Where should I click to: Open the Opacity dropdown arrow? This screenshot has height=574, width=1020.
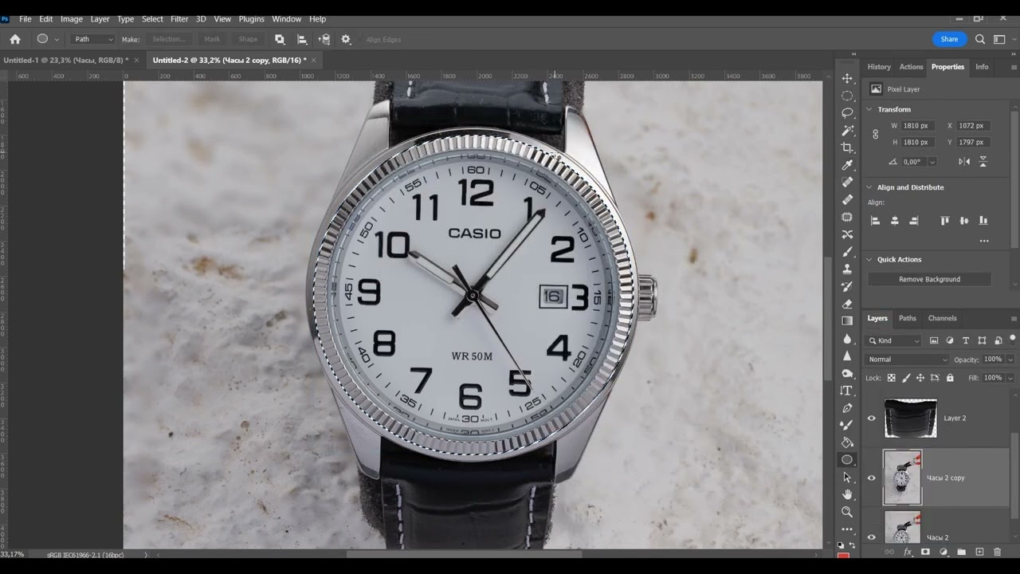[1010, 360]
